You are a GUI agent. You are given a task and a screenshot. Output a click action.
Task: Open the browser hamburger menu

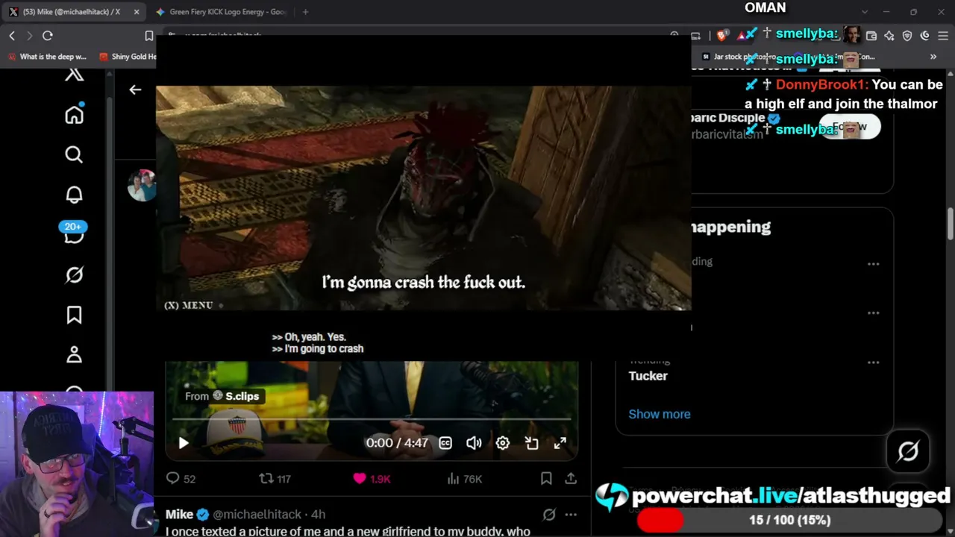pos(942,35)
